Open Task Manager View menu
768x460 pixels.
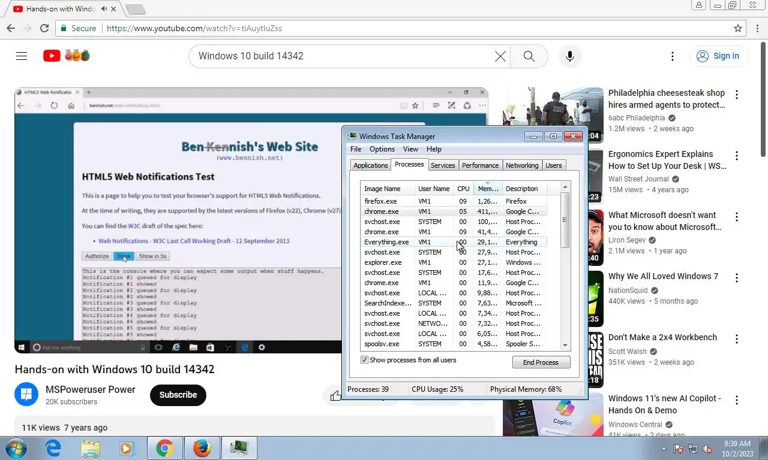(x=410, y=149)
